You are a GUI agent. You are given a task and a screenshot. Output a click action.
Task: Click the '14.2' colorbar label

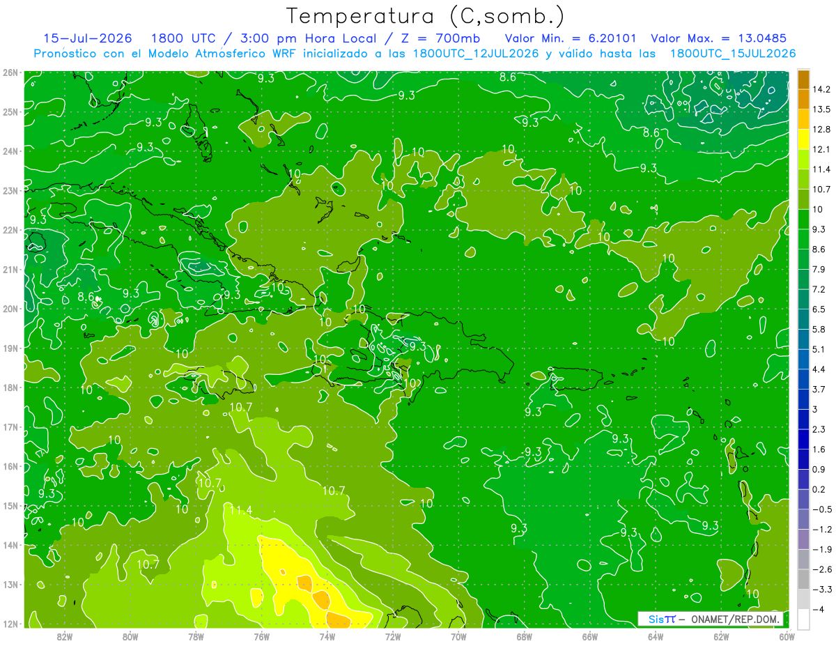[x=821, y=89]
